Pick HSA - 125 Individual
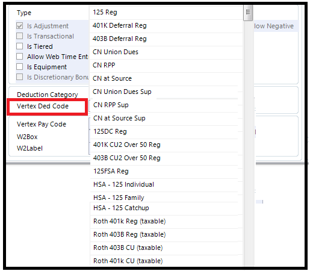The height and width of the screenshot is (271, 310). pyautogui.click(x=166, y=185)
